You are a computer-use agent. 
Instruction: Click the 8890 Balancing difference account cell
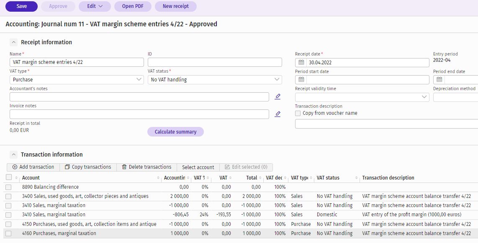[50, 187]
